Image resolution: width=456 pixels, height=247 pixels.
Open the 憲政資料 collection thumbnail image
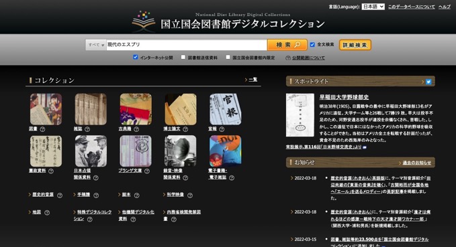[46, 151]
